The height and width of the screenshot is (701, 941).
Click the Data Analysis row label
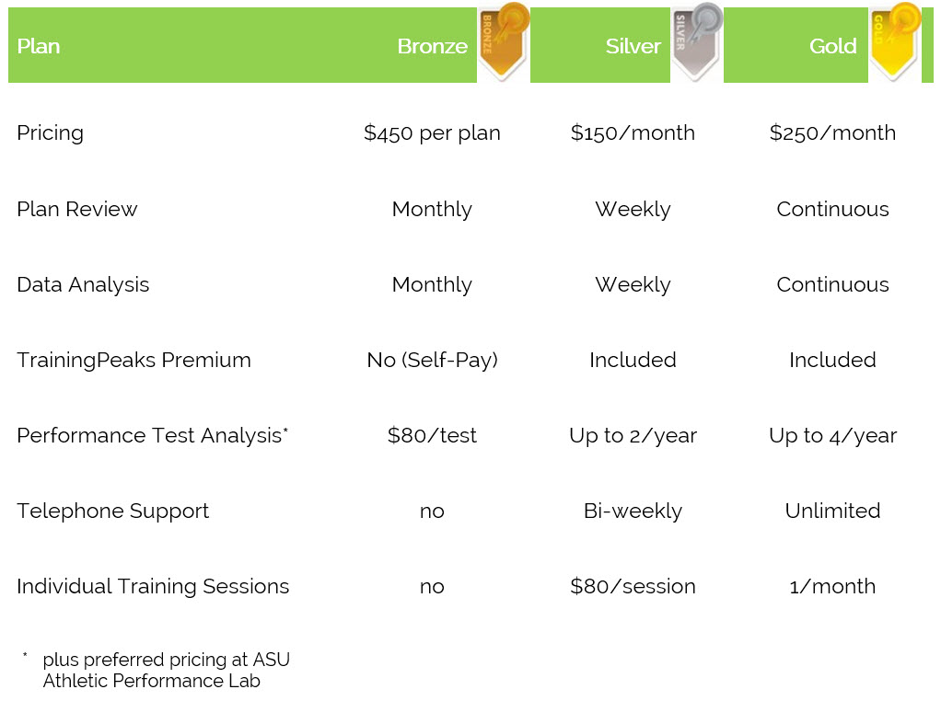(83, 285)
